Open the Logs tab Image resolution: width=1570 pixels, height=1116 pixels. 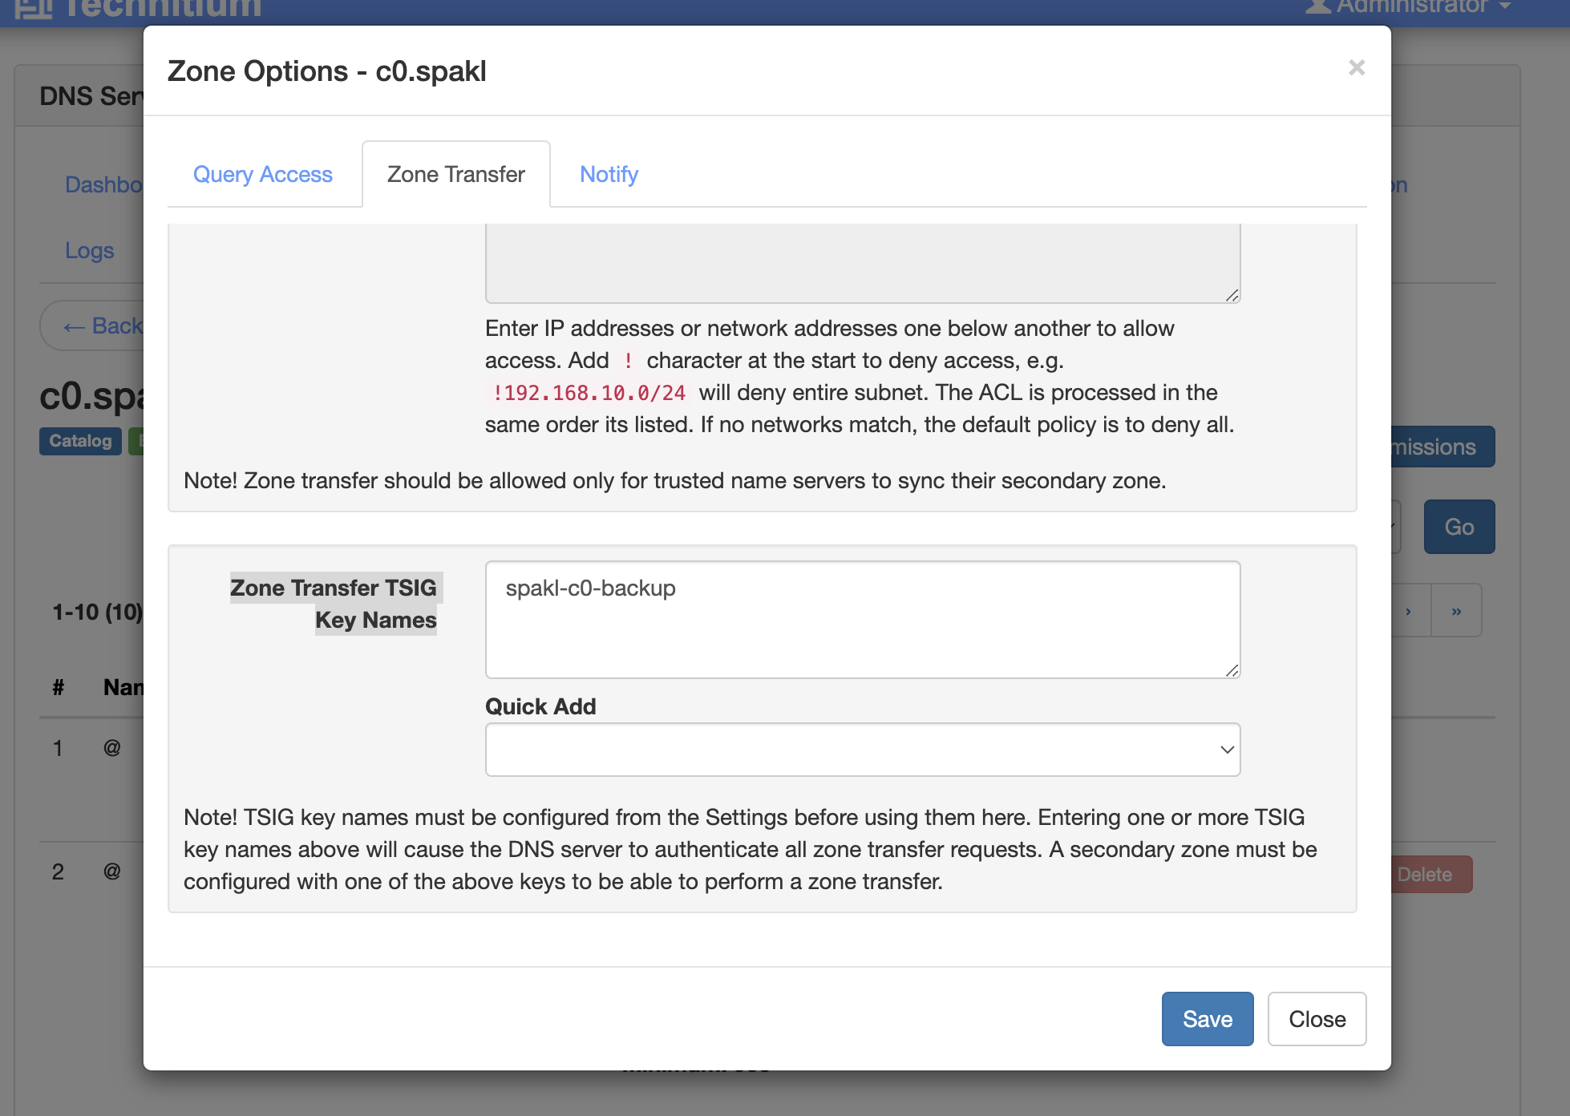coord(89,250)
